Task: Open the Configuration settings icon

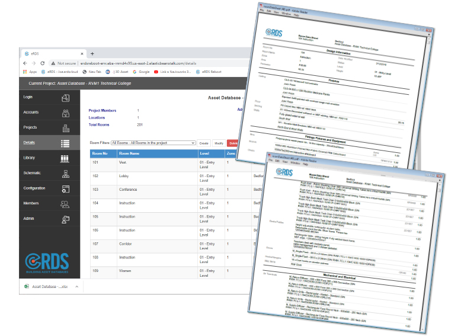Action: coord(66,189)
